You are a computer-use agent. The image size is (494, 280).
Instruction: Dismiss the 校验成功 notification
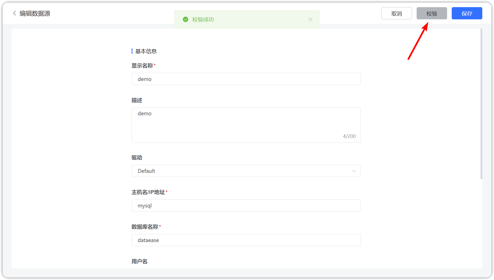pyautogui.click(x=310, y=19)
